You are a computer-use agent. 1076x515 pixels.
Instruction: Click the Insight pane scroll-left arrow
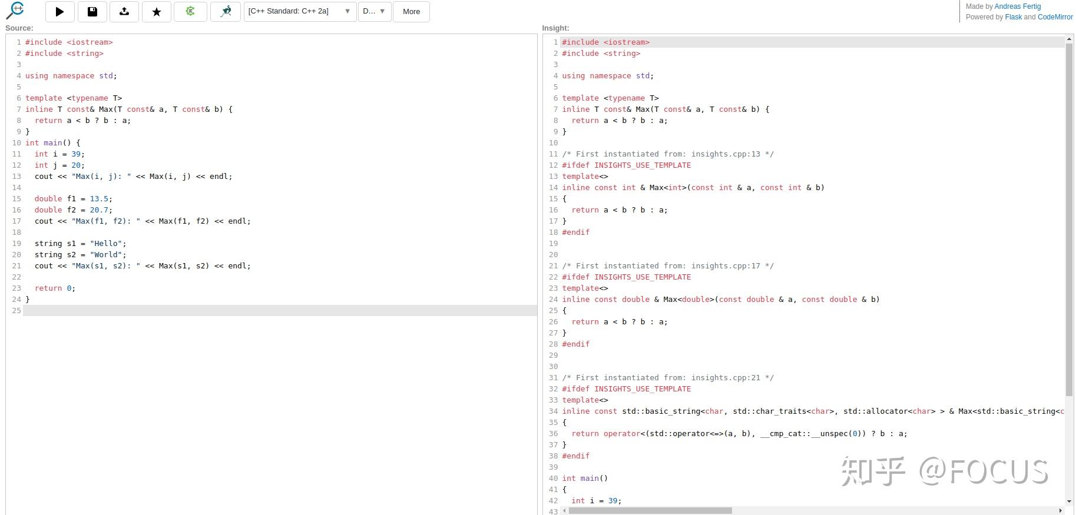tap(564, 510)
